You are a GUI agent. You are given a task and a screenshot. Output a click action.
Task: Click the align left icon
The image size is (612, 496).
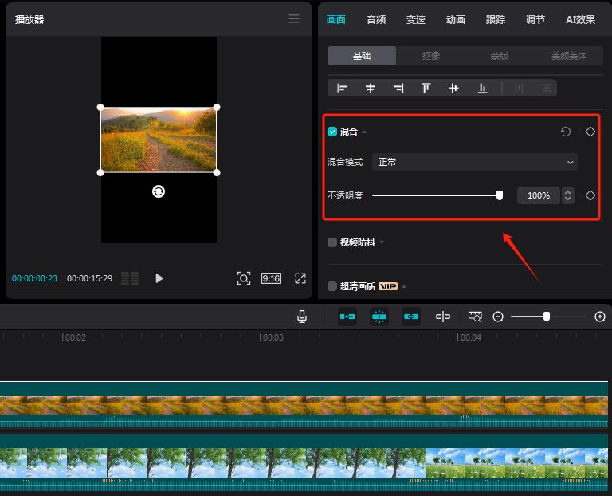[343, 88]
